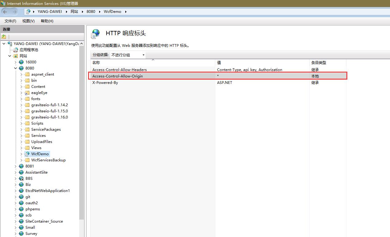Expand the AssistantSite node

(x=15, y=172)
